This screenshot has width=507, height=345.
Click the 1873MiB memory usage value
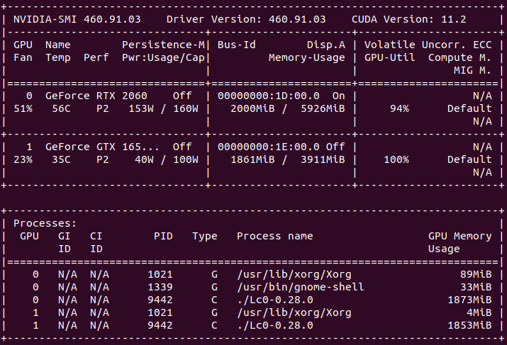[x=469, y=300]
